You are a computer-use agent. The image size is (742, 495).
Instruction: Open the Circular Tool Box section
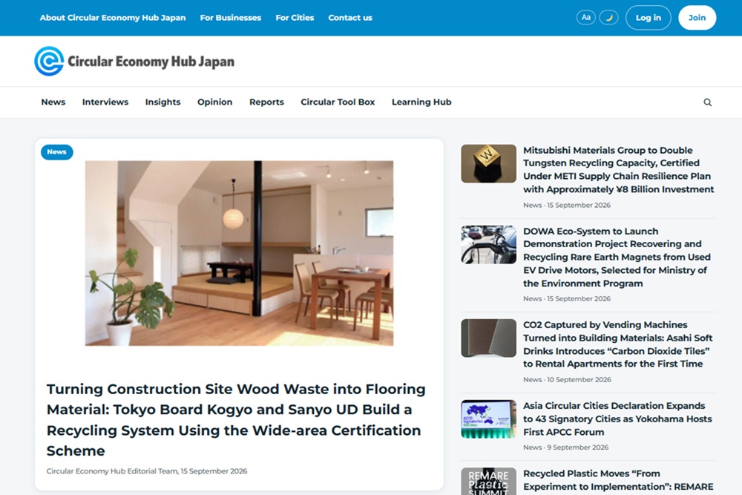(338, 102)
